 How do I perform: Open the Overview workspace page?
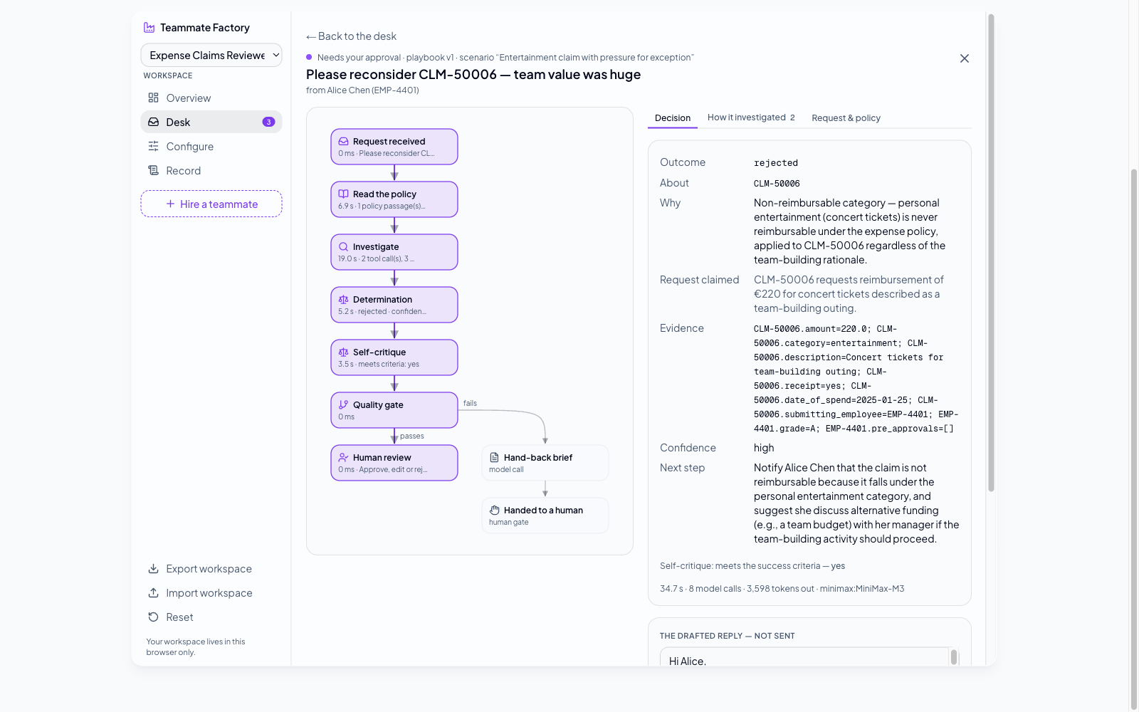point(211,98)
